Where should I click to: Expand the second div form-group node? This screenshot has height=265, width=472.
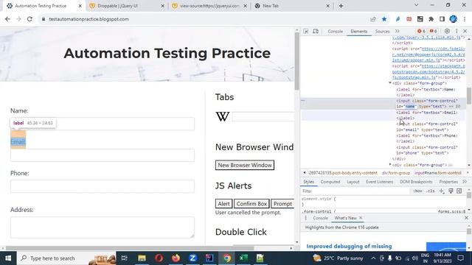pos(390,165)
